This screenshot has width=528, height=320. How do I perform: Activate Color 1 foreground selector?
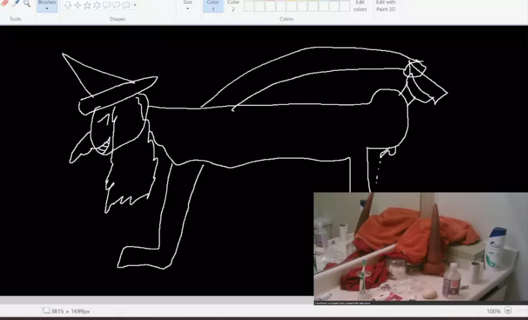pyautogui.click(x=213, y=6)
